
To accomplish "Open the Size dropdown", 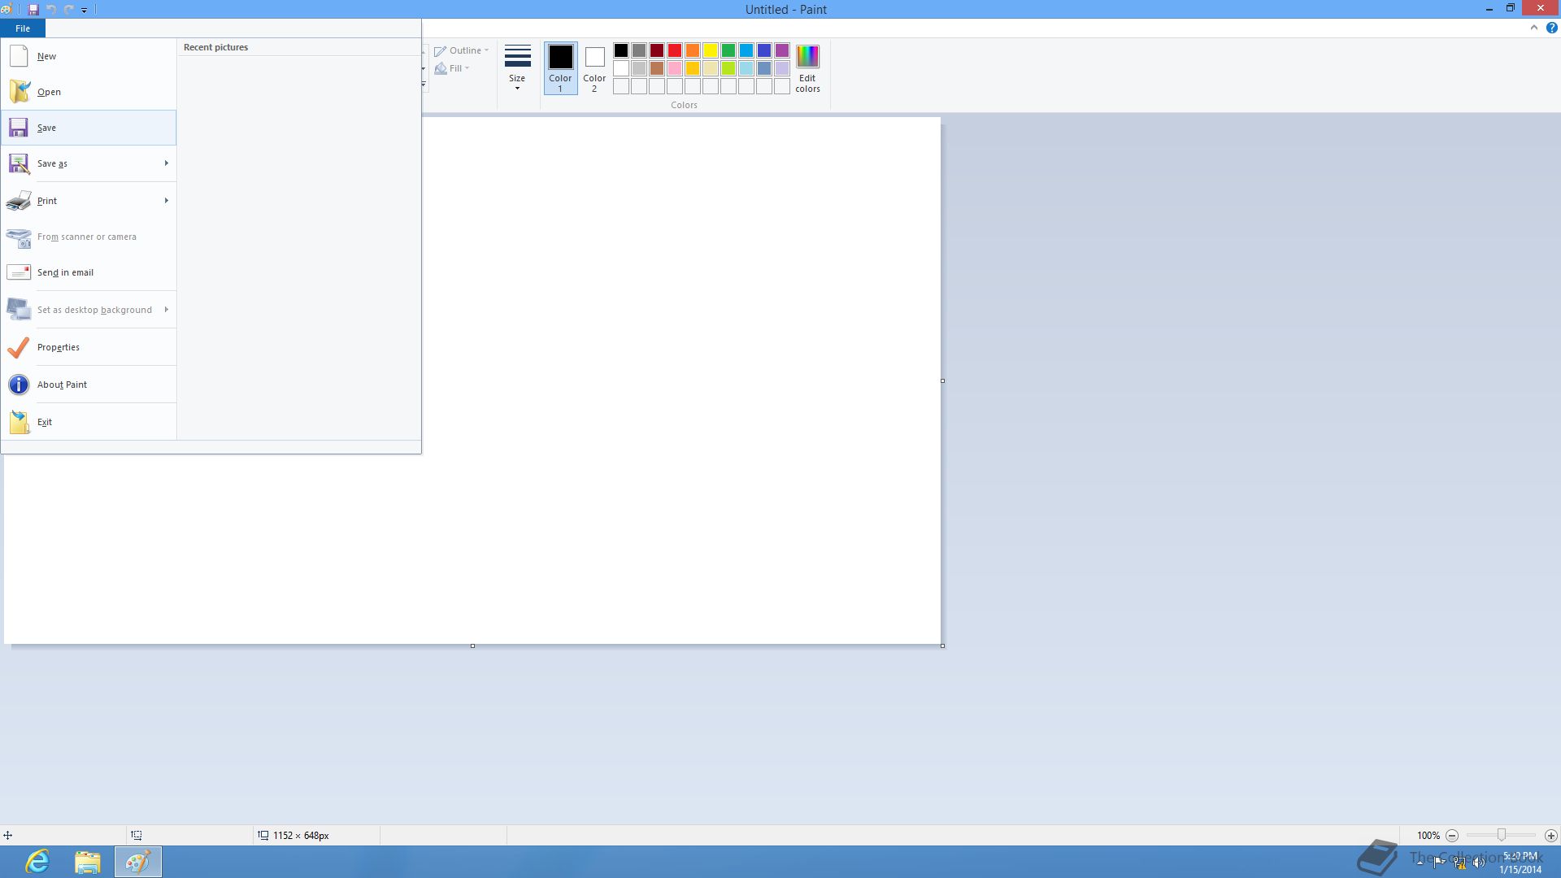I will [x=517, y=68].
